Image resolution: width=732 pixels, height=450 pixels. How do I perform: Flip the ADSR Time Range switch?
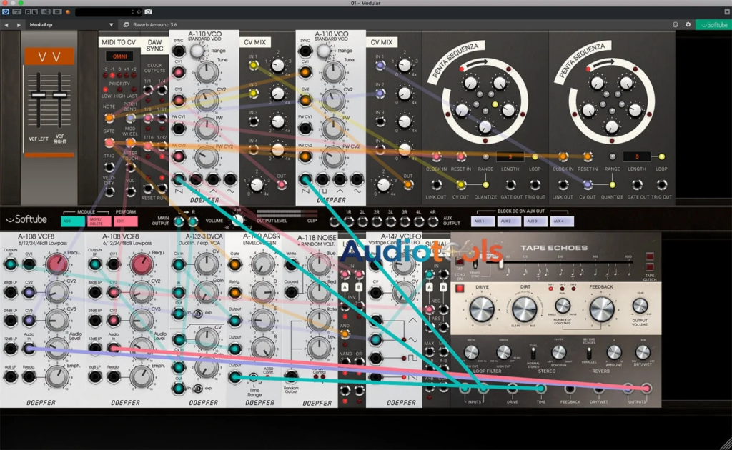[254, 377]
